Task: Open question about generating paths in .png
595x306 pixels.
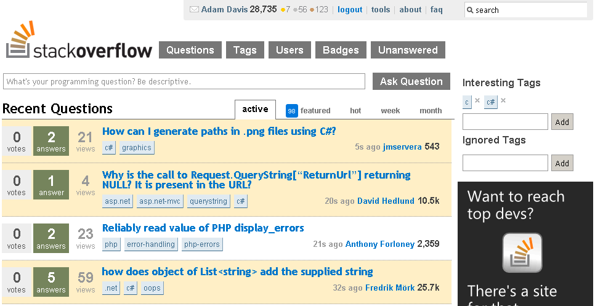Action: 219,132
